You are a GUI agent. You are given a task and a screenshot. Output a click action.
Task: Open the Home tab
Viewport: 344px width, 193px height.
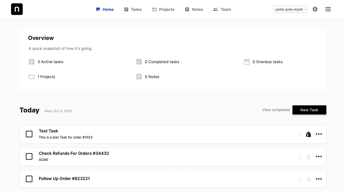(x=105, y=9)
